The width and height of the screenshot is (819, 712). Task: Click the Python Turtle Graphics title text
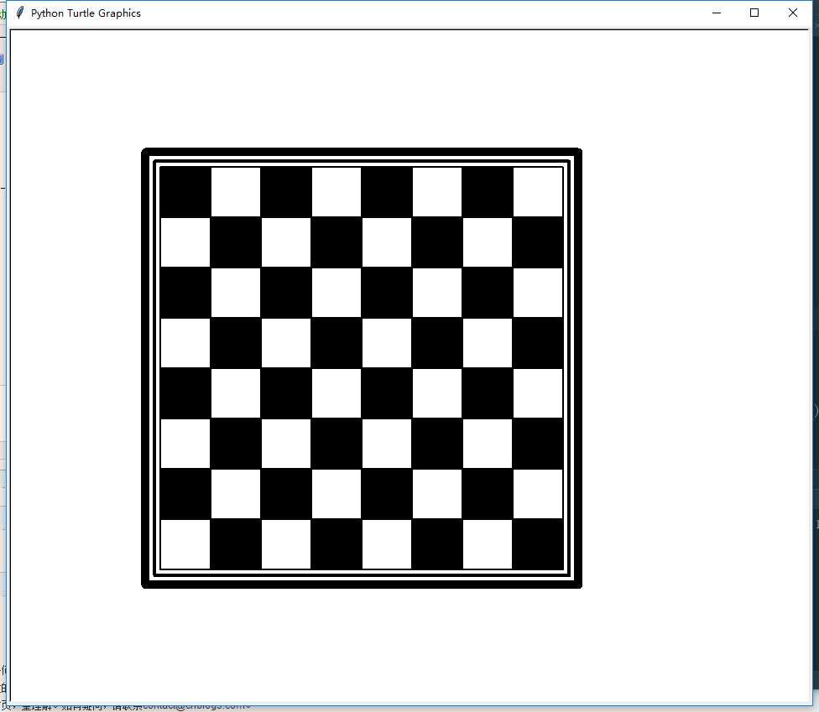(x=86, y=13)
